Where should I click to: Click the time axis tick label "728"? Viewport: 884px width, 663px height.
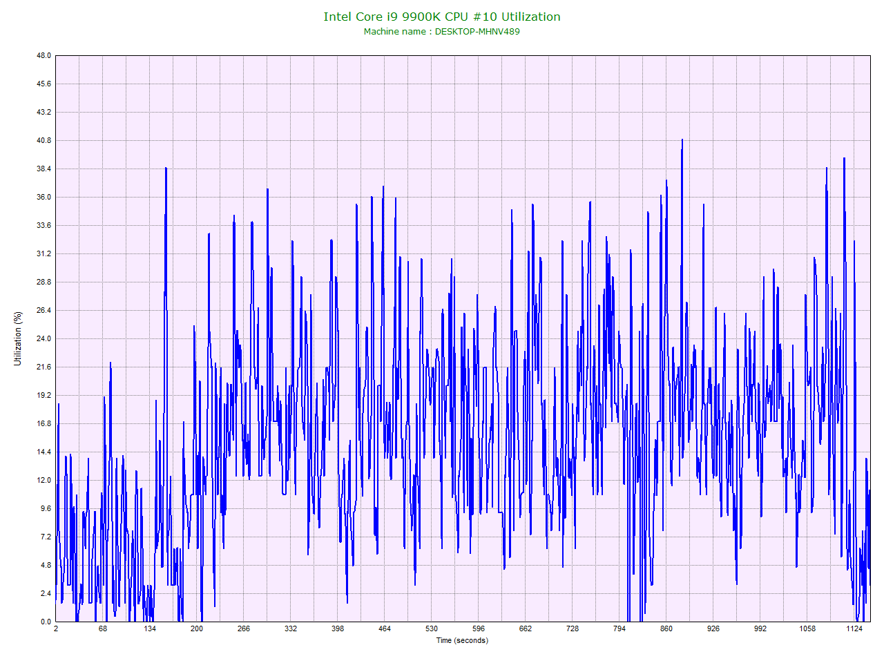point(573,628)
